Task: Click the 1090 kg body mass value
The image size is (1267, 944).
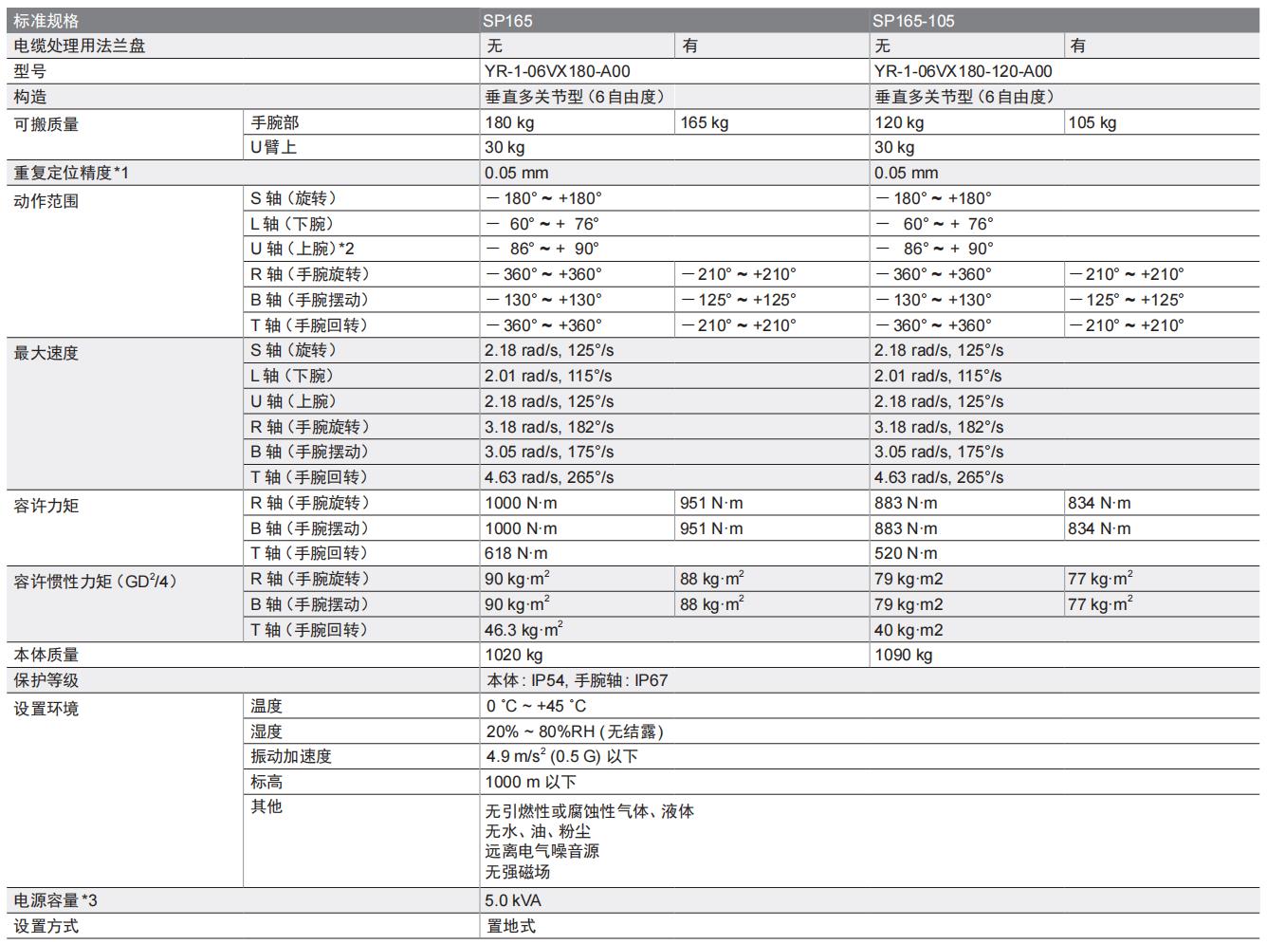Action: [904, 655]
